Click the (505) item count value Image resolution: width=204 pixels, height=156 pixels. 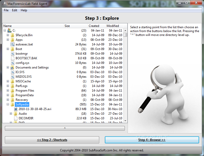(x=83, y=104)
